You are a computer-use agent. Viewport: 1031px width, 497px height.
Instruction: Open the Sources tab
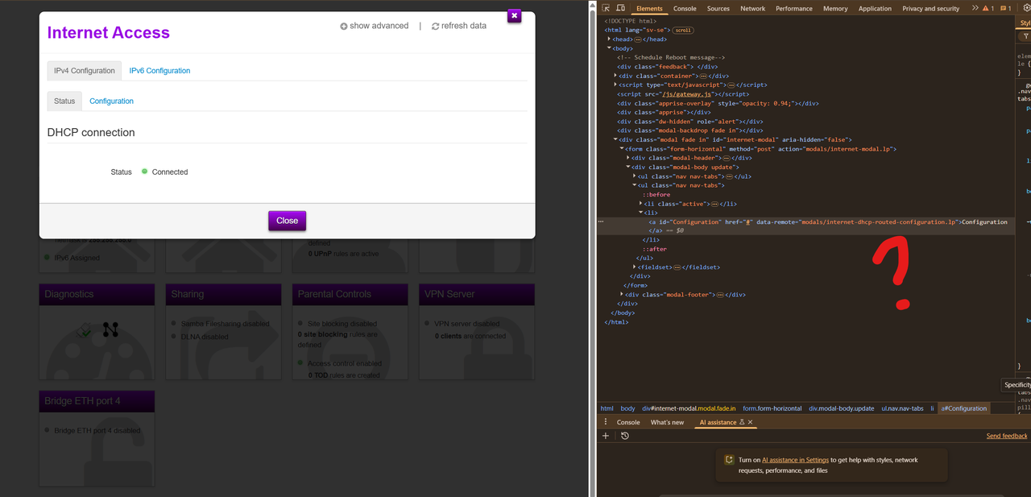(x=718, y=9)
